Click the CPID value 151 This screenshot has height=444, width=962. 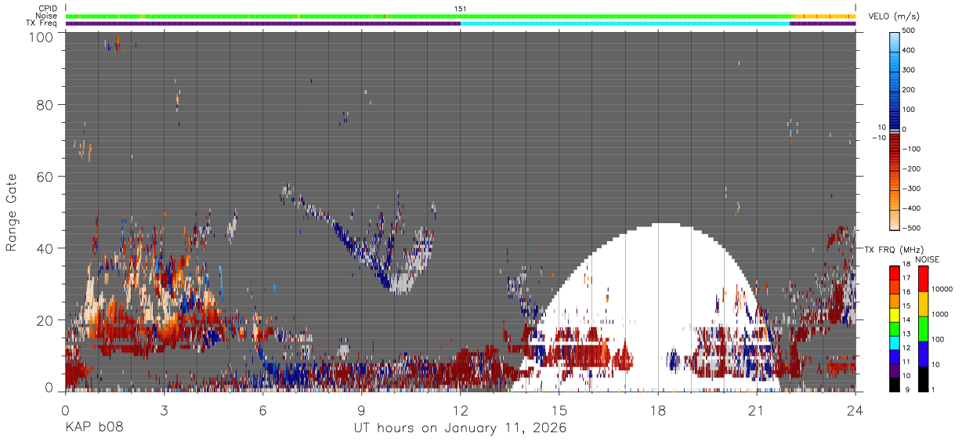click(461, 9)
